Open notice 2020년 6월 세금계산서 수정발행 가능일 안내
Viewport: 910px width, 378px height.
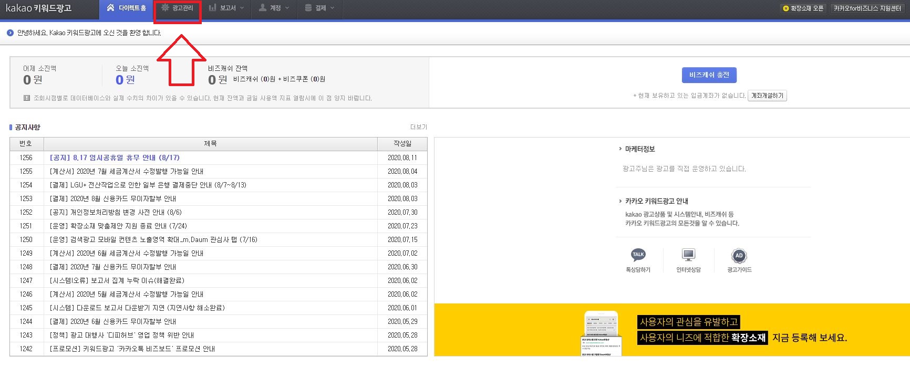[127, 253]
